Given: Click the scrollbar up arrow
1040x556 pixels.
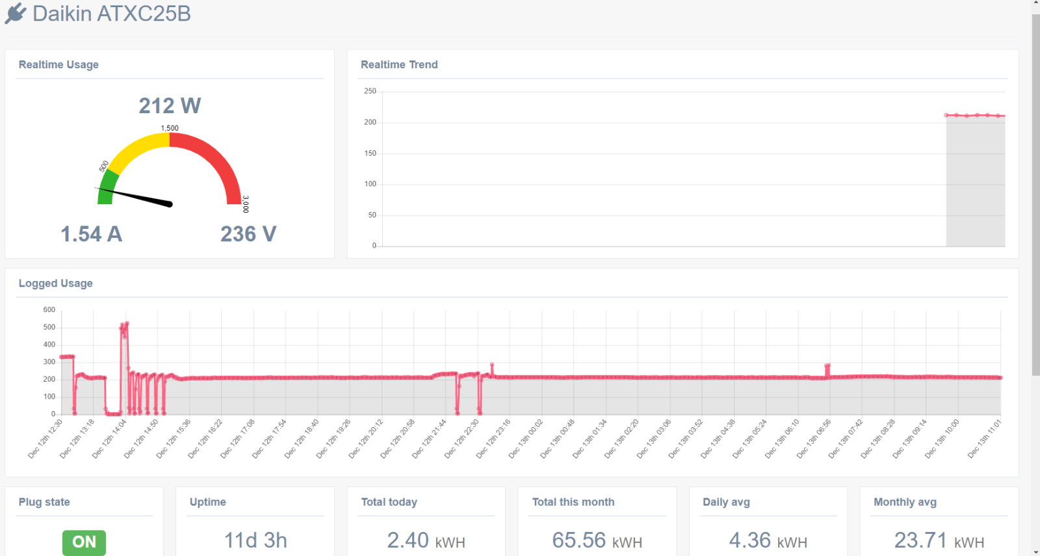Looking at the screenshot, I should [1035, 4].
